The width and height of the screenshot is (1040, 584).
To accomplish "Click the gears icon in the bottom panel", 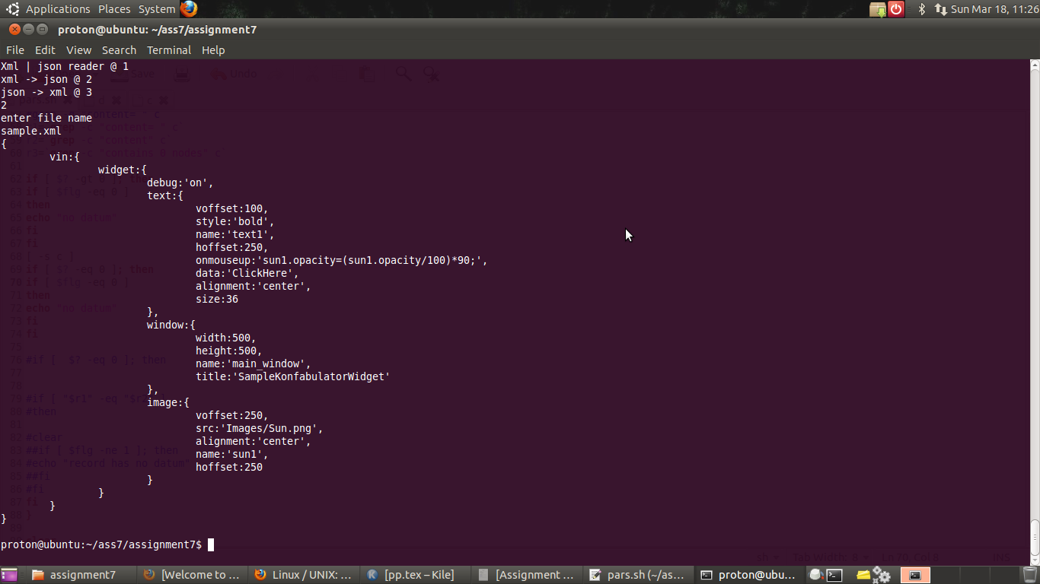I will [882, 575].
